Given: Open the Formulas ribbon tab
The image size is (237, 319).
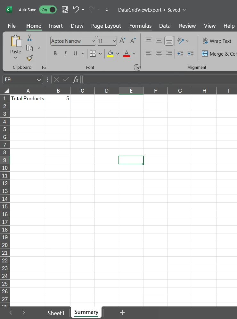Looking at the screenshot, I should [140, 26].
